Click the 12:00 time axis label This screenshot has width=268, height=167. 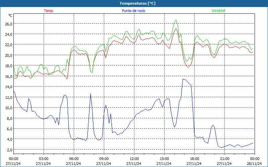click(134, 159)
